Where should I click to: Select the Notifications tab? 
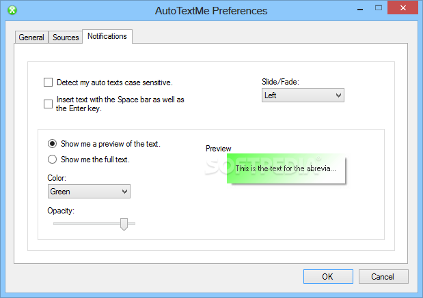[x=107, y=36]
